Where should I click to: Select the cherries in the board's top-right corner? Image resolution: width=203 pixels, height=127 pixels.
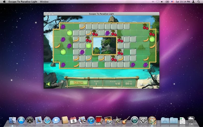click(x=146, y=27)
